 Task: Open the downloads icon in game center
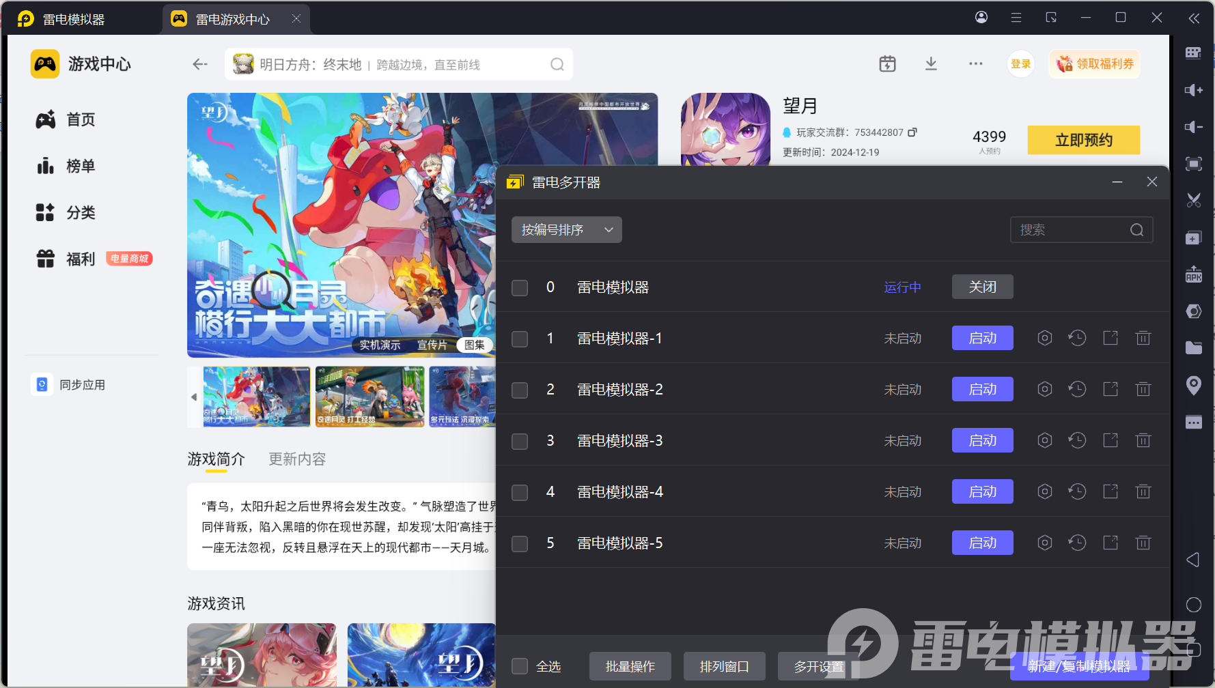931,64
